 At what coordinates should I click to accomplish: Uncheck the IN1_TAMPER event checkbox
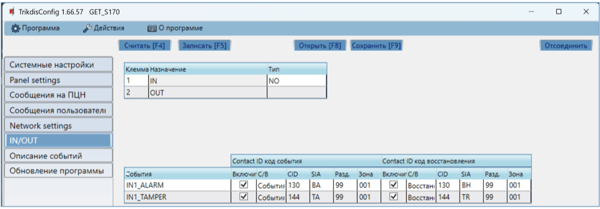244,197
